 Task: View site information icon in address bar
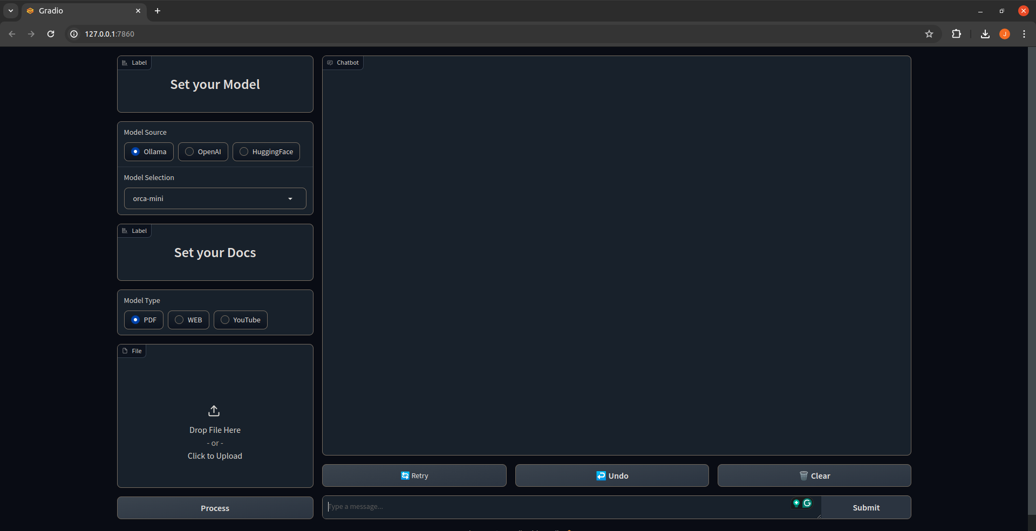pos(74,34)
